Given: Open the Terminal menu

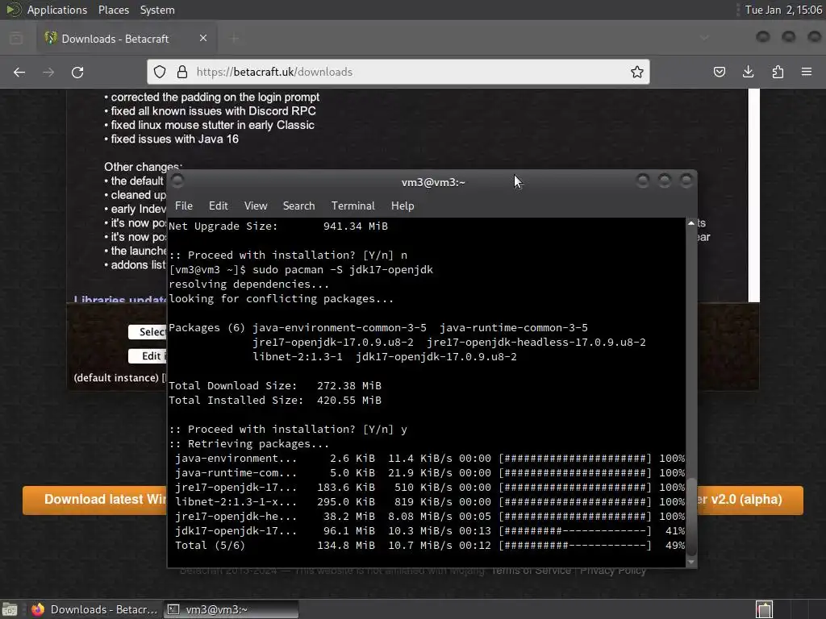Looking at the screenshot, I should click(x=353, y=206).
